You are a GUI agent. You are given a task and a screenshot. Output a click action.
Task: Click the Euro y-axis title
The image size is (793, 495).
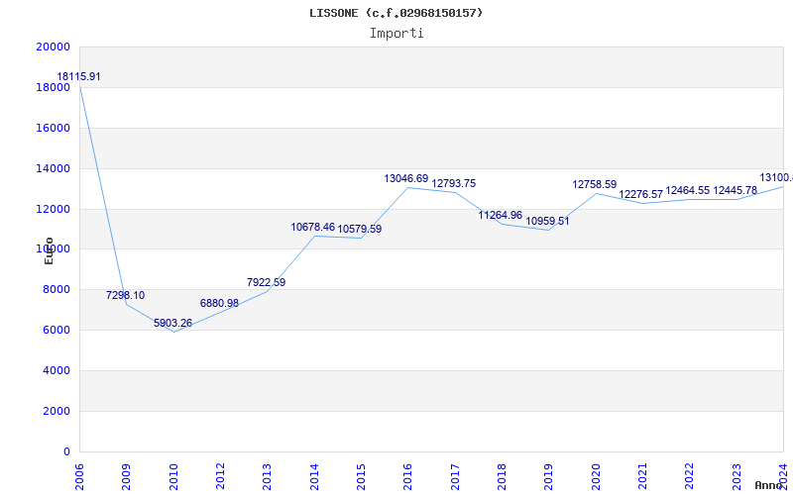49,251
